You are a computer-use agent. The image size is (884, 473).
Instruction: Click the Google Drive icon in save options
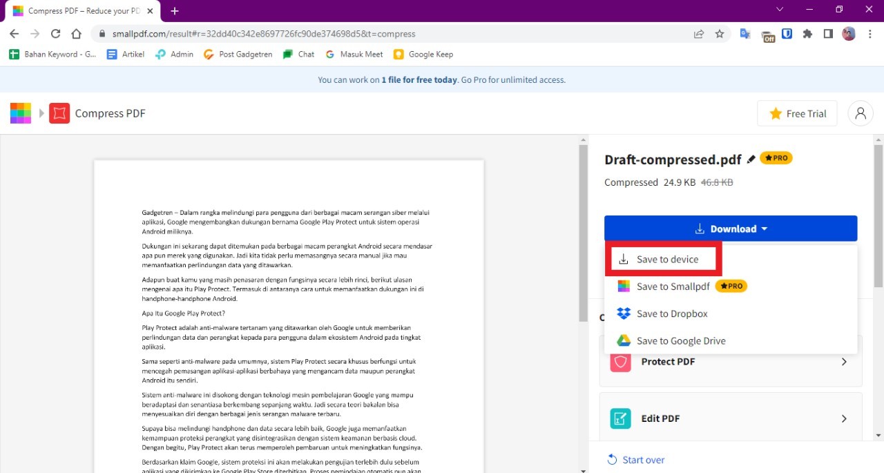(x=624, y=340)
